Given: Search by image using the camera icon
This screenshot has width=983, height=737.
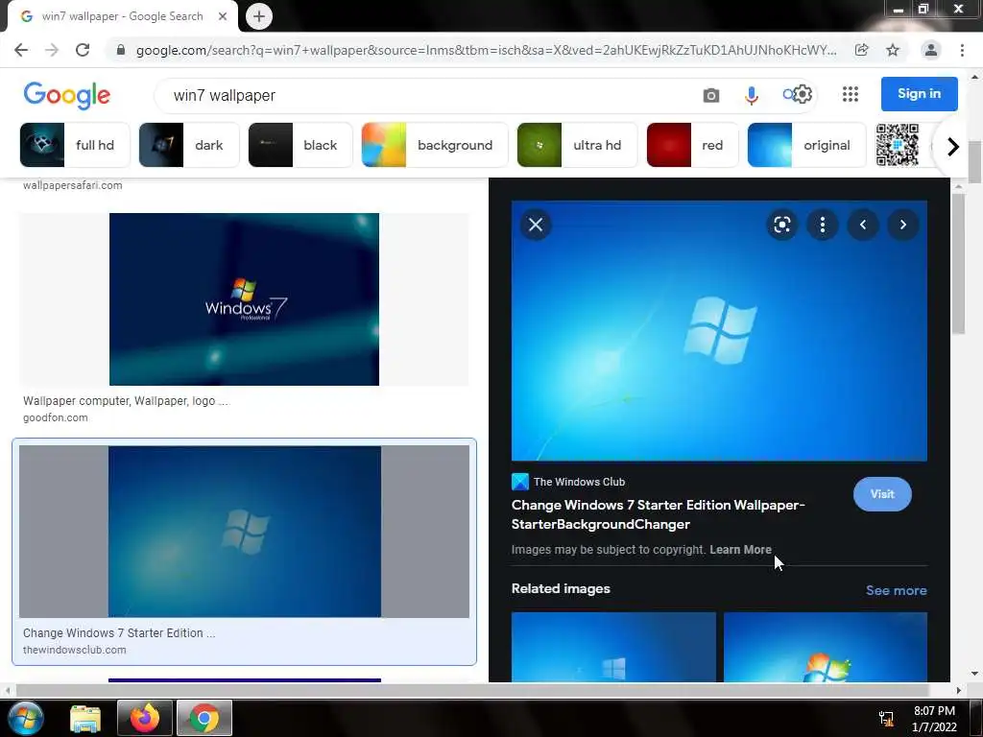Looking at the screenshot, I should (711, 95).
